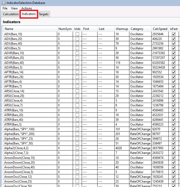Click Category cell of AroonOsc(Close,12)
Image resolution: width=180 pixels, height=187 pixels.
140,177
